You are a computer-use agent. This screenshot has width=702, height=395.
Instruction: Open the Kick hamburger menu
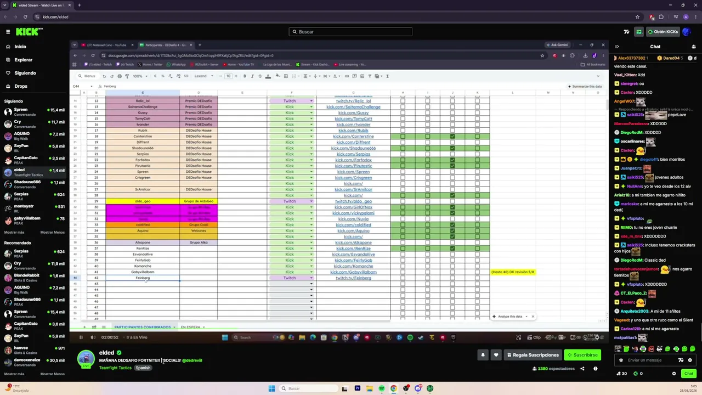[x=8, y=32]
